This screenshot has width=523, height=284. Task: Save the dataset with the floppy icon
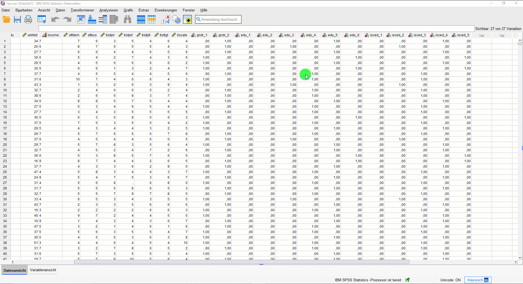point(17,20)
